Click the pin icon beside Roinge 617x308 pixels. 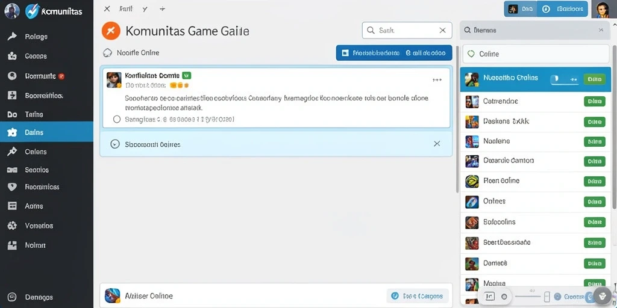(x=12, y=37)
